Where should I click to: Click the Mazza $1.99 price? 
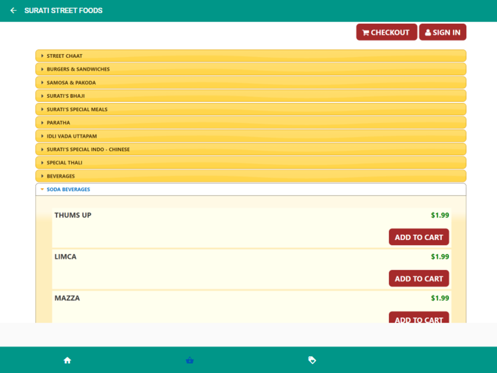(440, 298)
